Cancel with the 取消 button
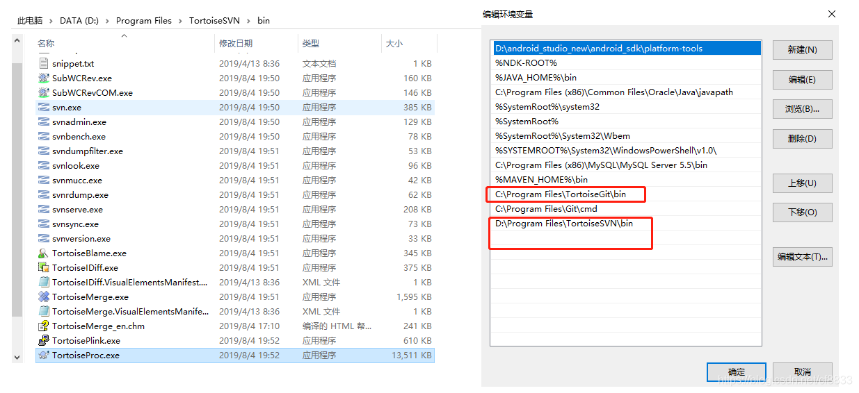 click(802, 372)
